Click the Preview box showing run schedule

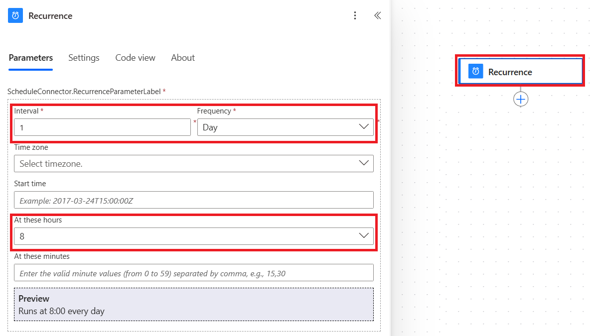coord(194,304)
